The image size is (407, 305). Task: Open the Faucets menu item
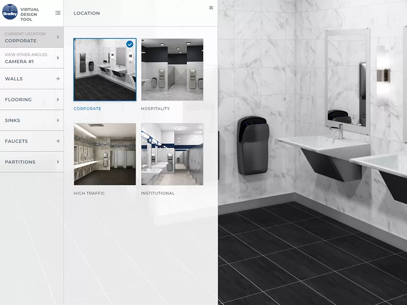[16, 141]
